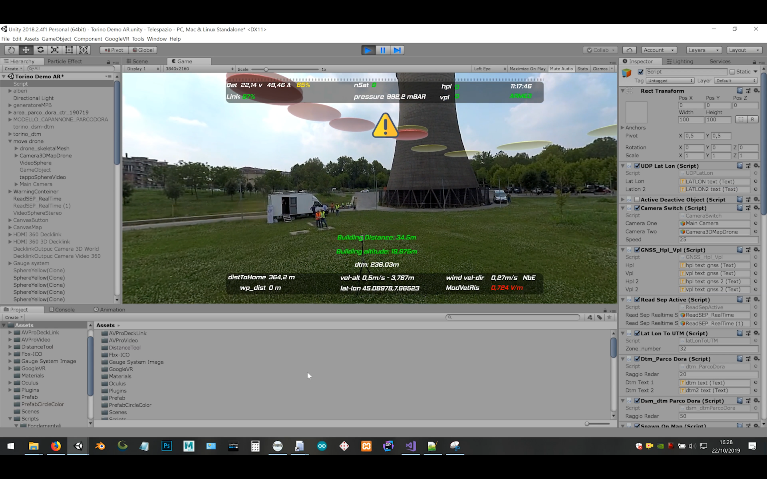Click the anchor presets box in Rect Transform

coord(636,112)
